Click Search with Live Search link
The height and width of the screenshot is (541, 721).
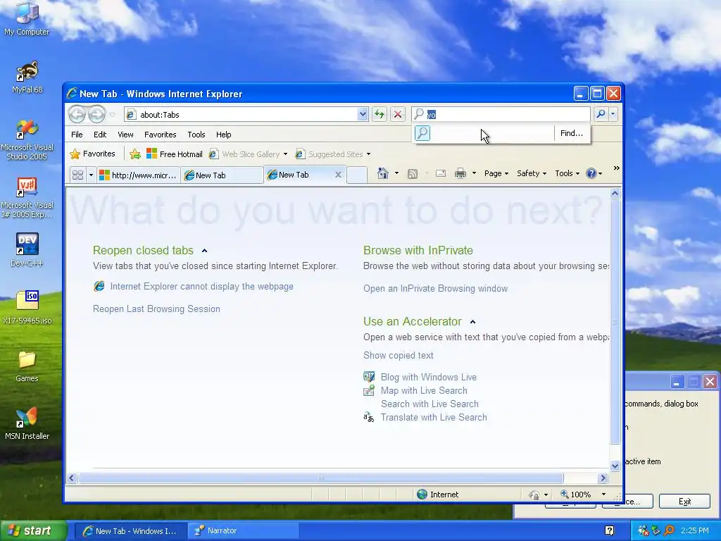[x=430, y=404]
